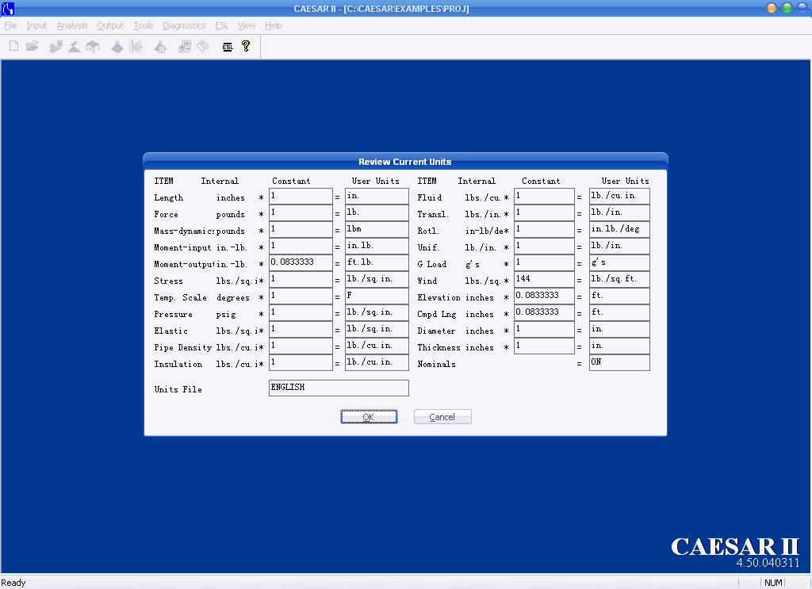Click the Wind constant field showing 144
Image resolution: width=812 pixels, height=589 pixels.
pos(544,280)
